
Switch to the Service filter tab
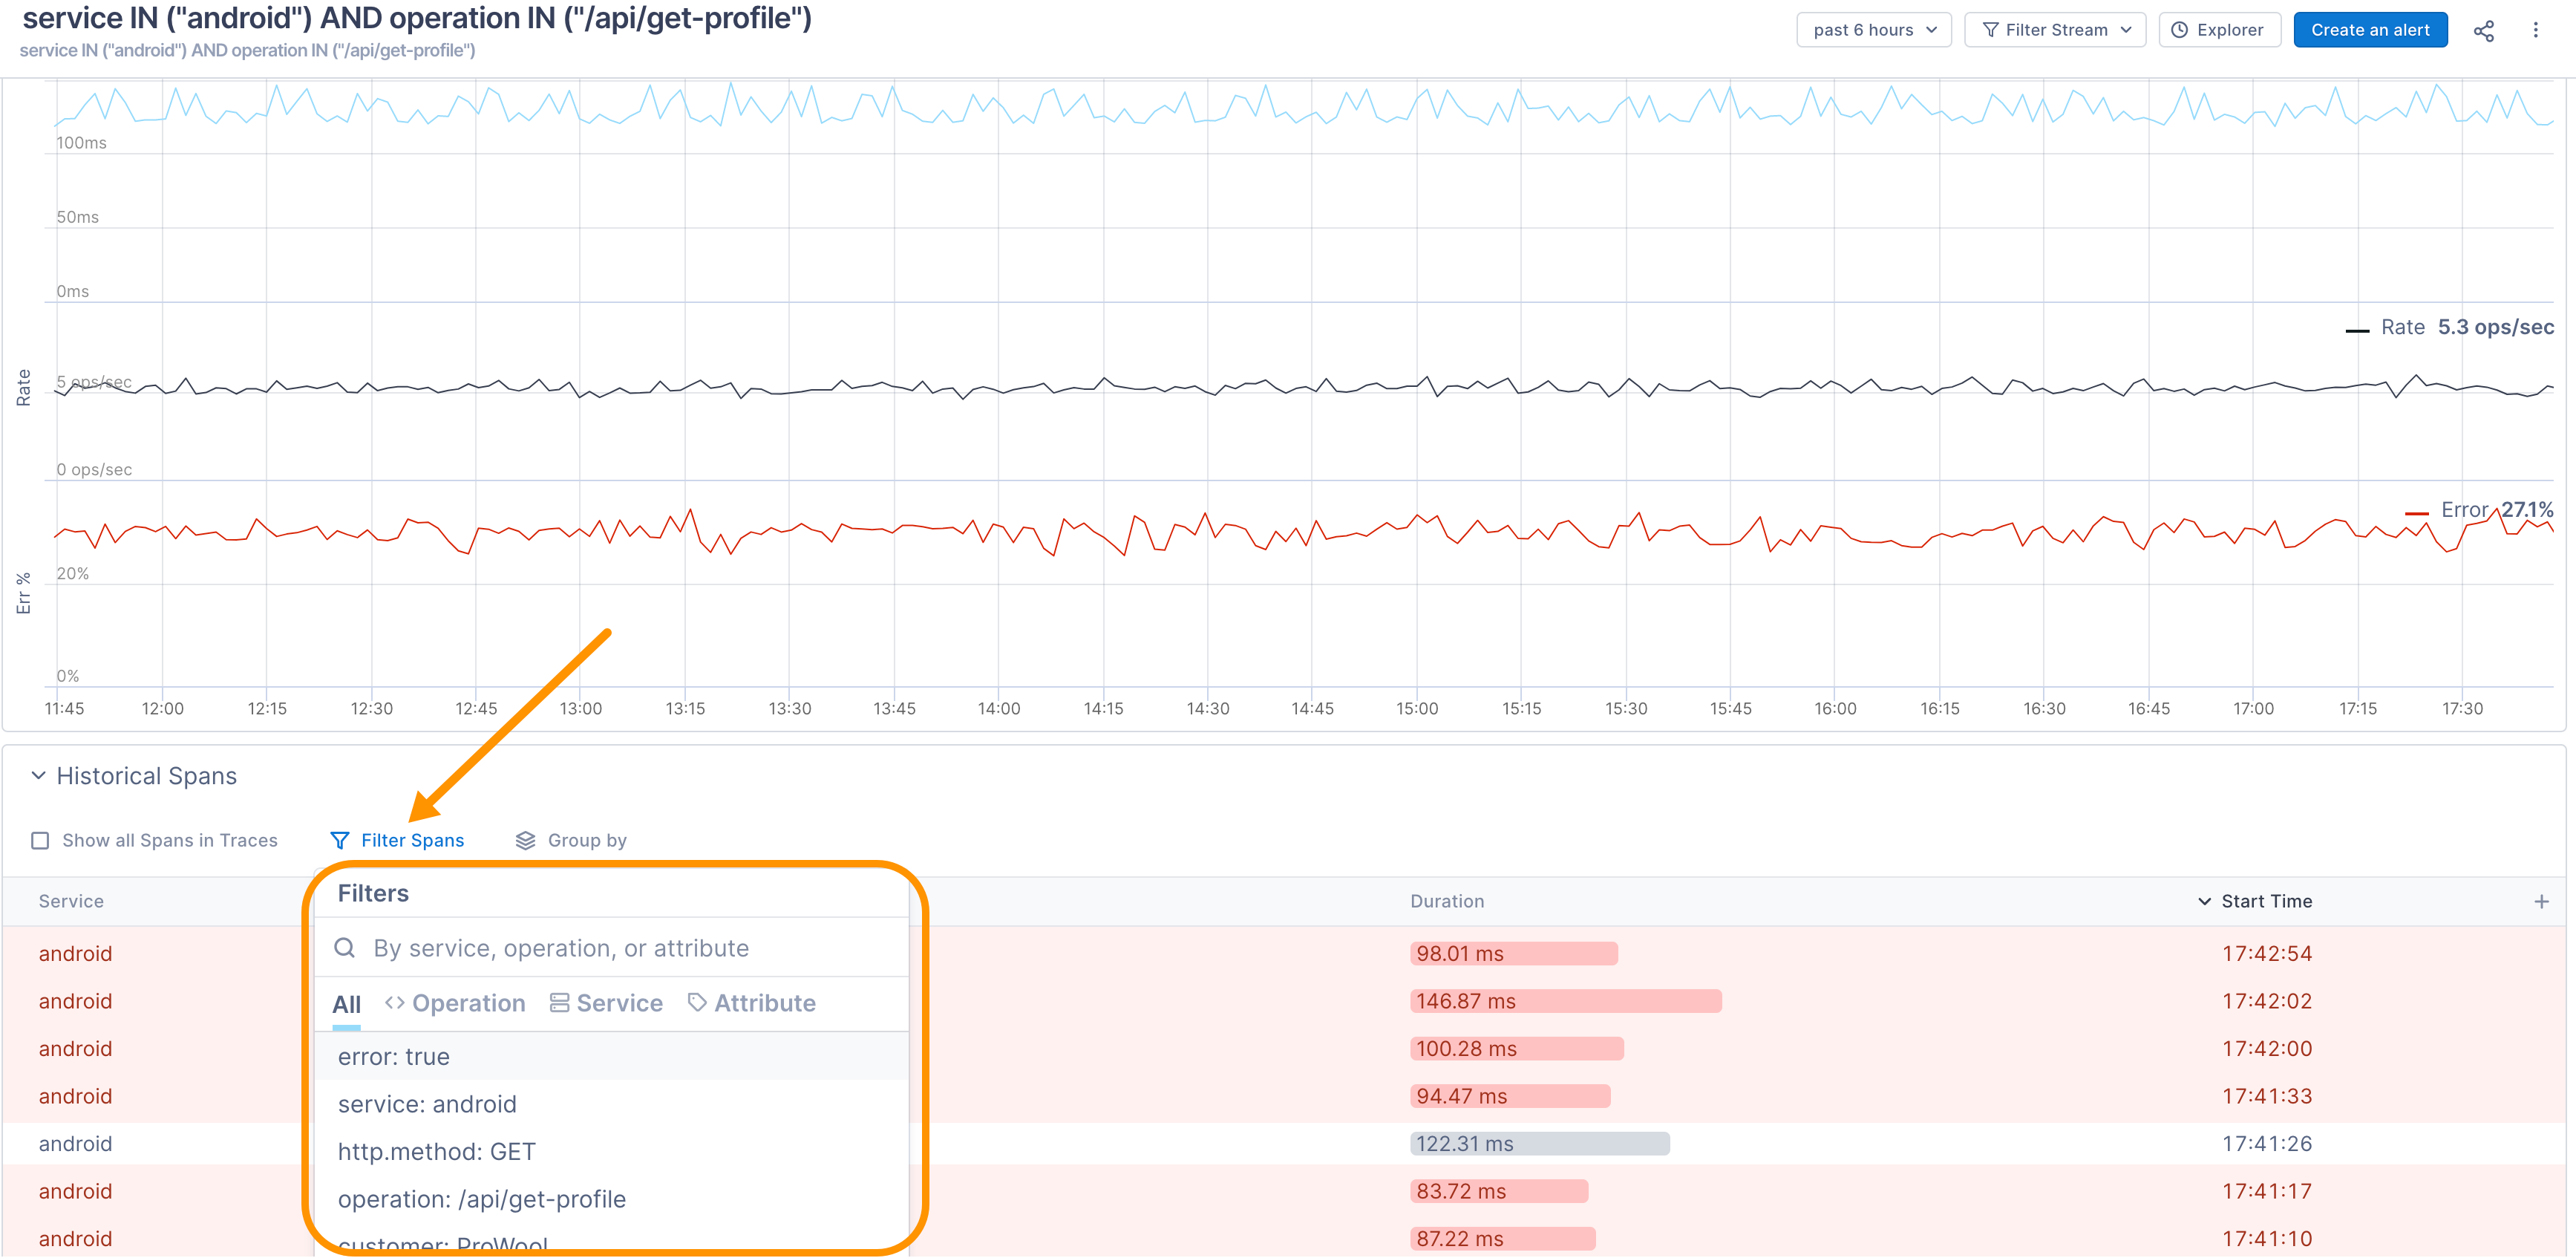(606, 1003)
